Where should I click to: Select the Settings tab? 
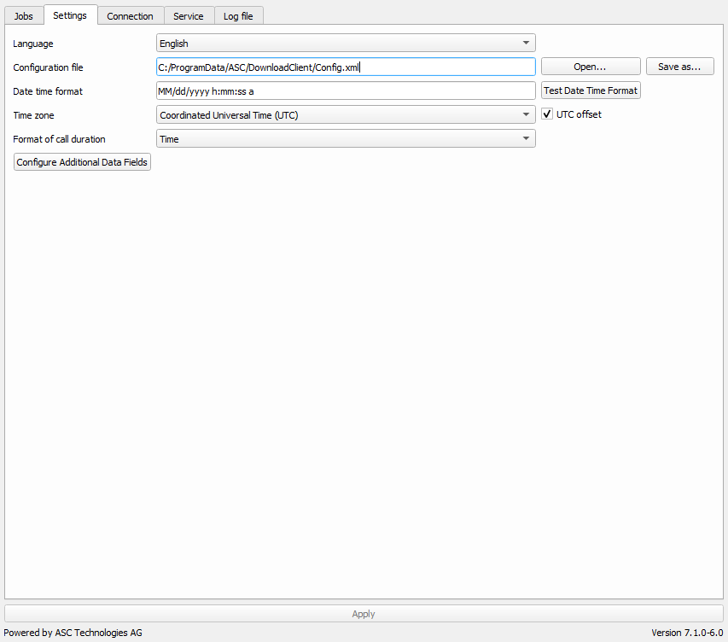(x=70, y=15)
